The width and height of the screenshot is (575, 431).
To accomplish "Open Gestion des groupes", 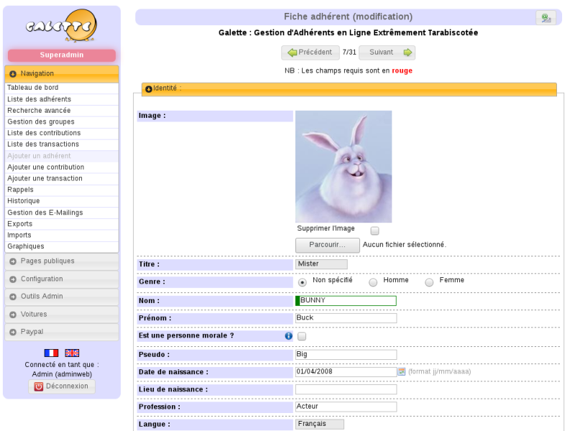I will [x=62, y=122].
